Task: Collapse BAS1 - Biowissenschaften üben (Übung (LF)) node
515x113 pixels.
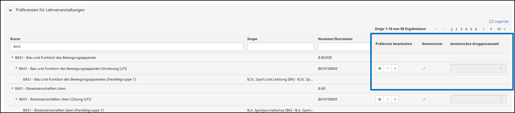Action: coord(16,99)
